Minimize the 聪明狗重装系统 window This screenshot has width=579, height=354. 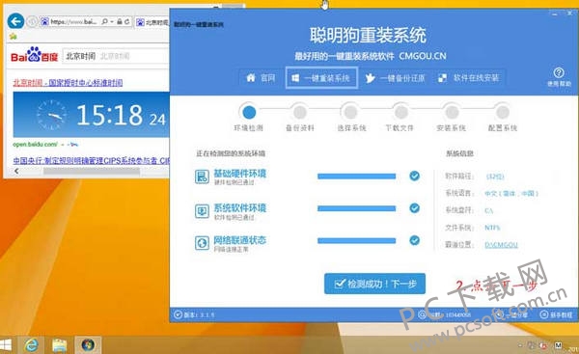click(x=555, y=14)
